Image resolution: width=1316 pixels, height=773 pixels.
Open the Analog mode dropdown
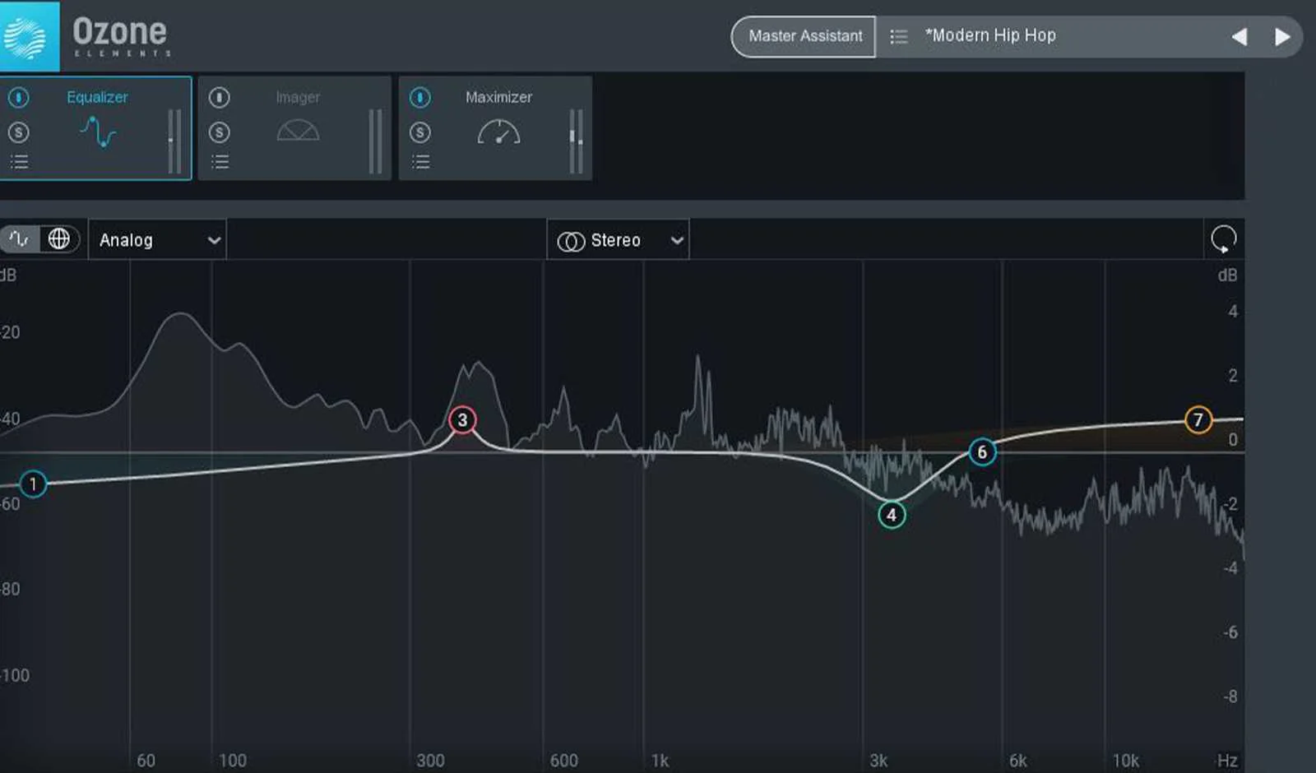tap(157, 240)
